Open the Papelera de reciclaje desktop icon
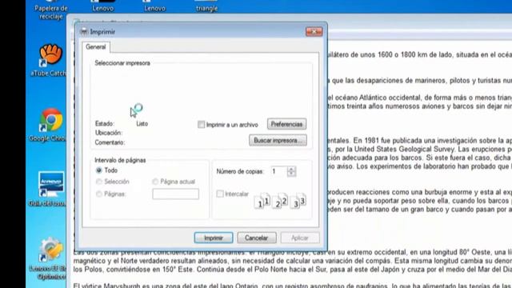 (50, 10)
